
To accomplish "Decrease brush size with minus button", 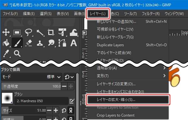I will point(49,110).
